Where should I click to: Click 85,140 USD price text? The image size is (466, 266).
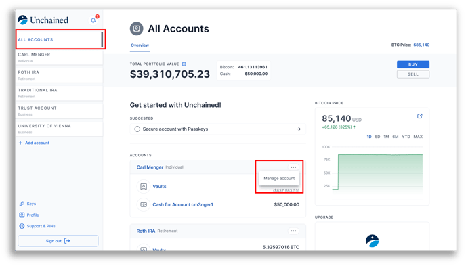(342, 118)
